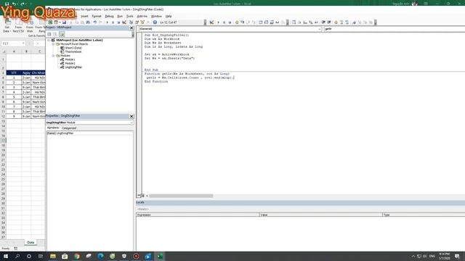Click the Comment Block icon in Edit toolbar
This screenshot has width=465, height=261.
[341, 22]
